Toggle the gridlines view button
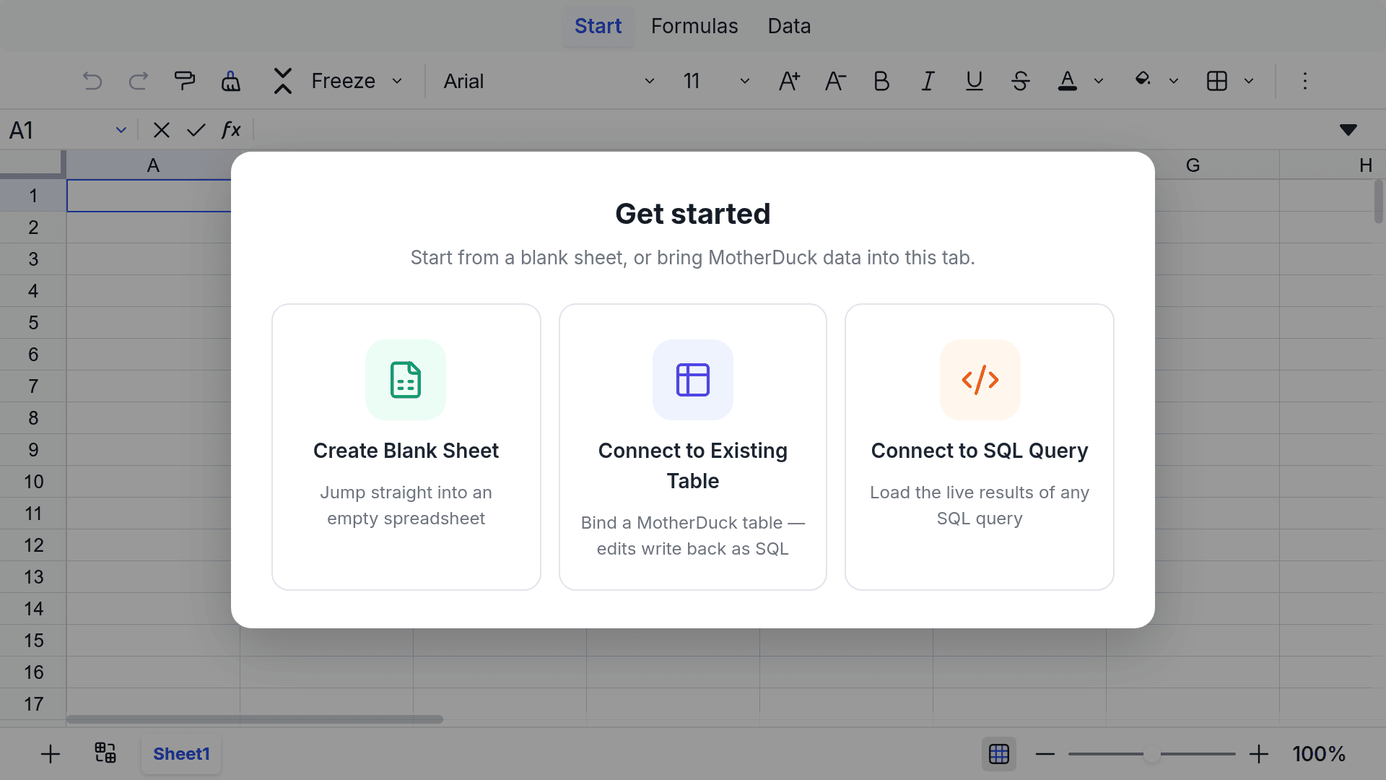This screenshot has height=780, width=1386. click(999, 754)
